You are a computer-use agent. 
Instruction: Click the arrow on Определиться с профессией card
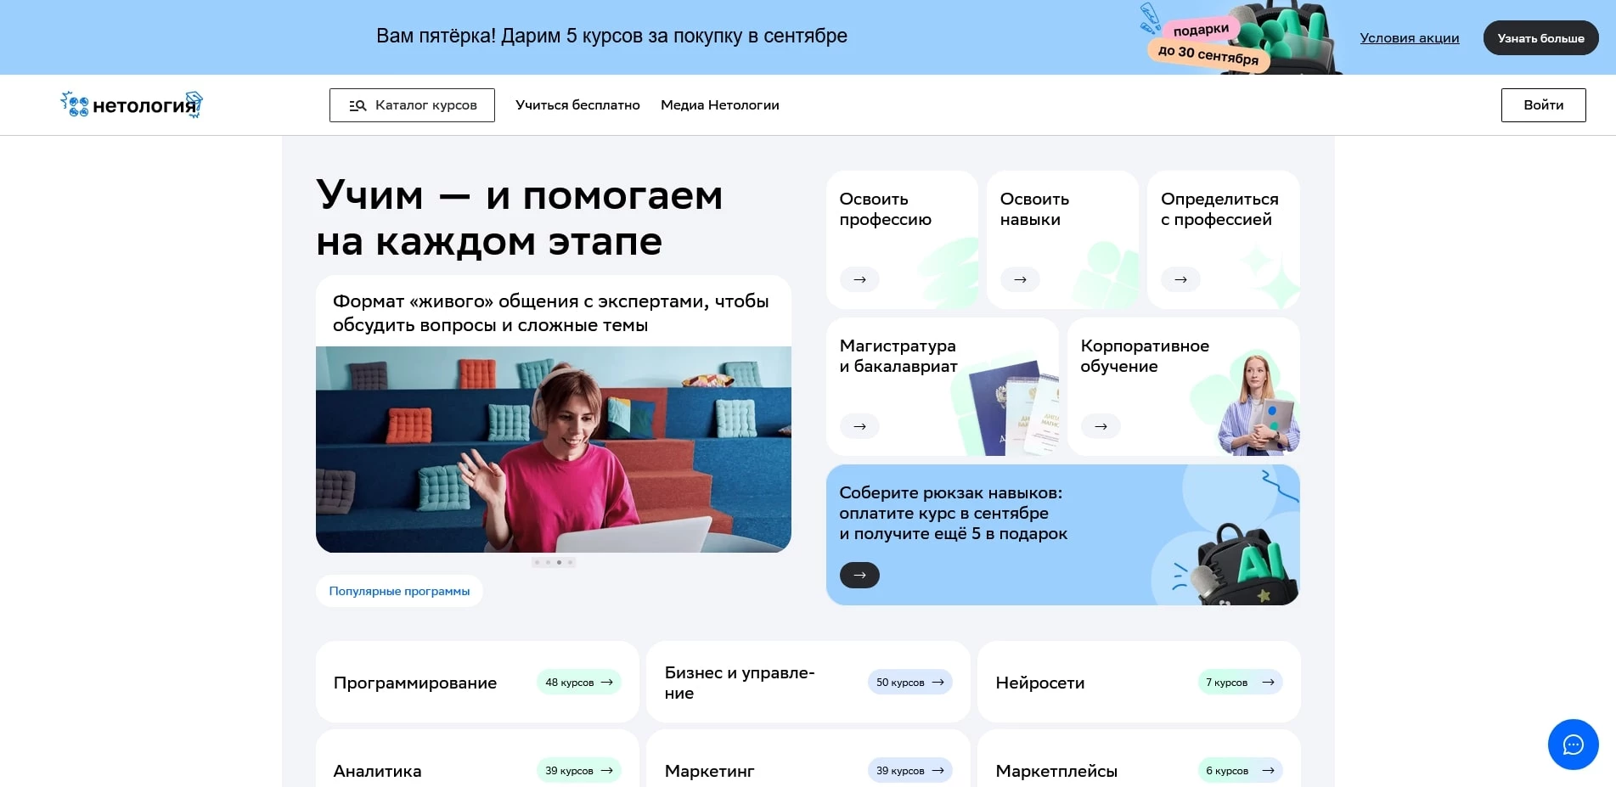(1180, 279)
